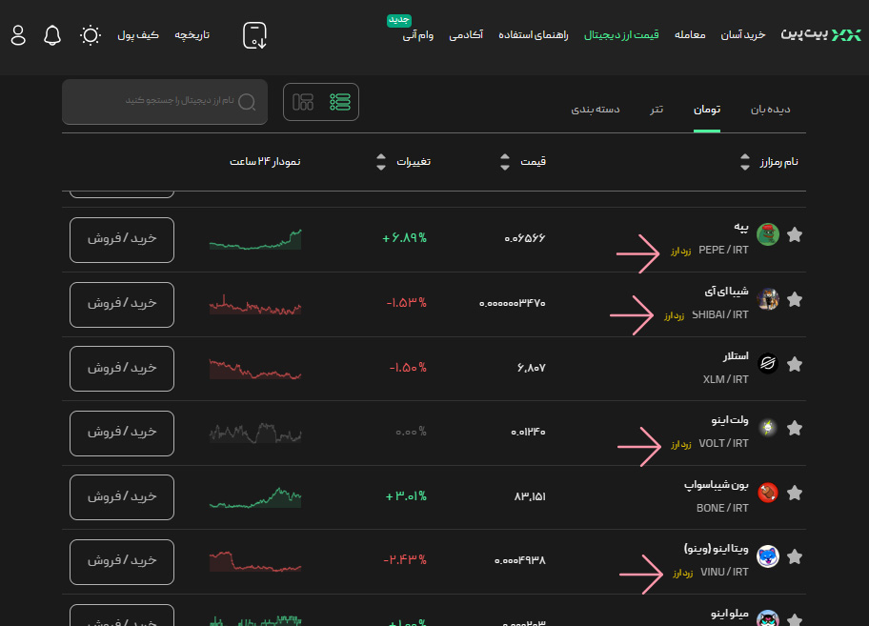Open آکادمی menu item
Viewport: 869px width, 626px height.
(466, 35)
